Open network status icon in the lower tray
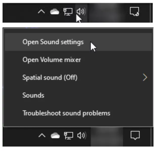This screenshot has width=157, height=151. pos(68,136)
